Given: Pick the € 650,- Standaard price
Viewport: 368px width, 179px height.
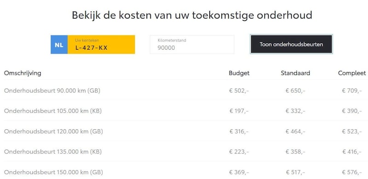Looking at the screenshot, I should pyautogui.click(x=295, y=91).
